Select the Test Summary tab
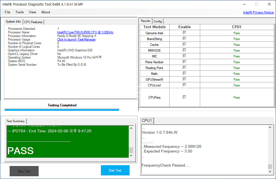Viewport: 276px width, 179px height. (x=15, y=121)
